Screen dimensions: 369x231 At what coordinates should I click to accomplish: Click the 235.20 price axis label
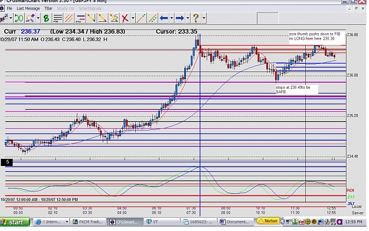(x=352, y=116)
